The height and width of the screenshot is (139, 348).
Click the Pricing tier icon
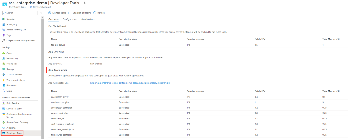[3, 64]
